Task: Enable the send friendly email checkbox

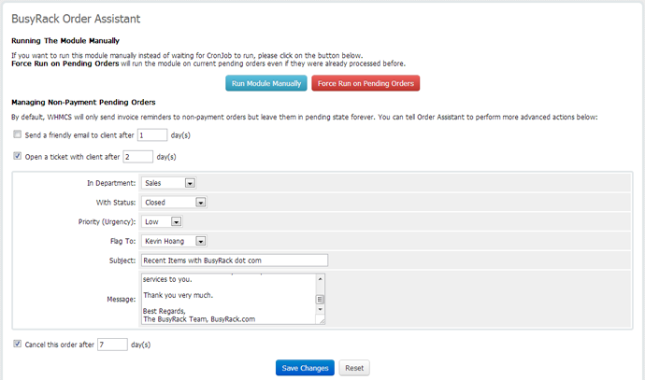Action: coord(18,134)
